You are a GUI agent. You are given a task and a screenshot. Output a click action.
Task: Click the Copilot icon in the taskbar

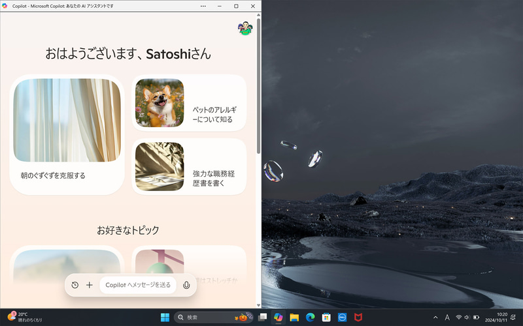point(278,318)
